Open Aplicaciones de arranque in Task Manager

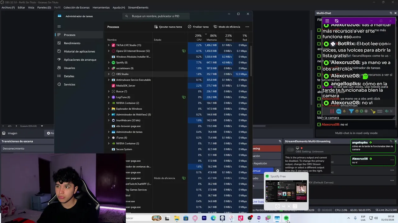point(79,60)
